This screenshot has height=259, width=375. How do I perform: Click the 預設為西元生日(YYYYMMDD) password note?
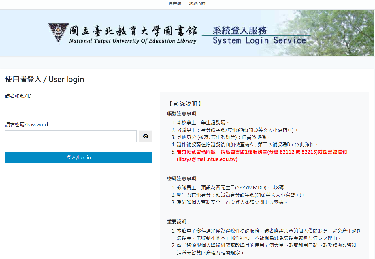[x=232, y=188]
